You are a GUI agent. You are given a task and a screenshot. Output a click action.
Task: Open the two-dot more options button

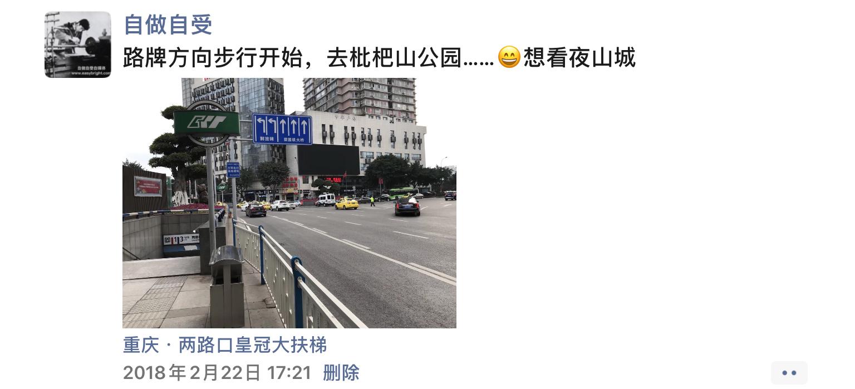coord(789,373)
